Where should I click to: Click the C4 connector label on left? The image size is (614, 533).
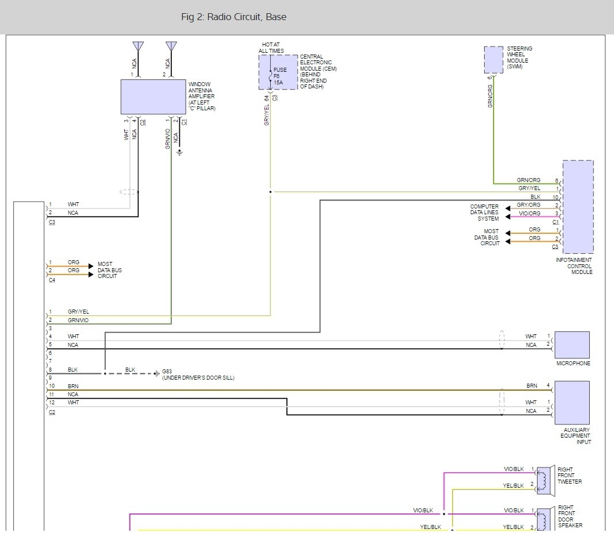pyautogui.click(x=52, y=280)
